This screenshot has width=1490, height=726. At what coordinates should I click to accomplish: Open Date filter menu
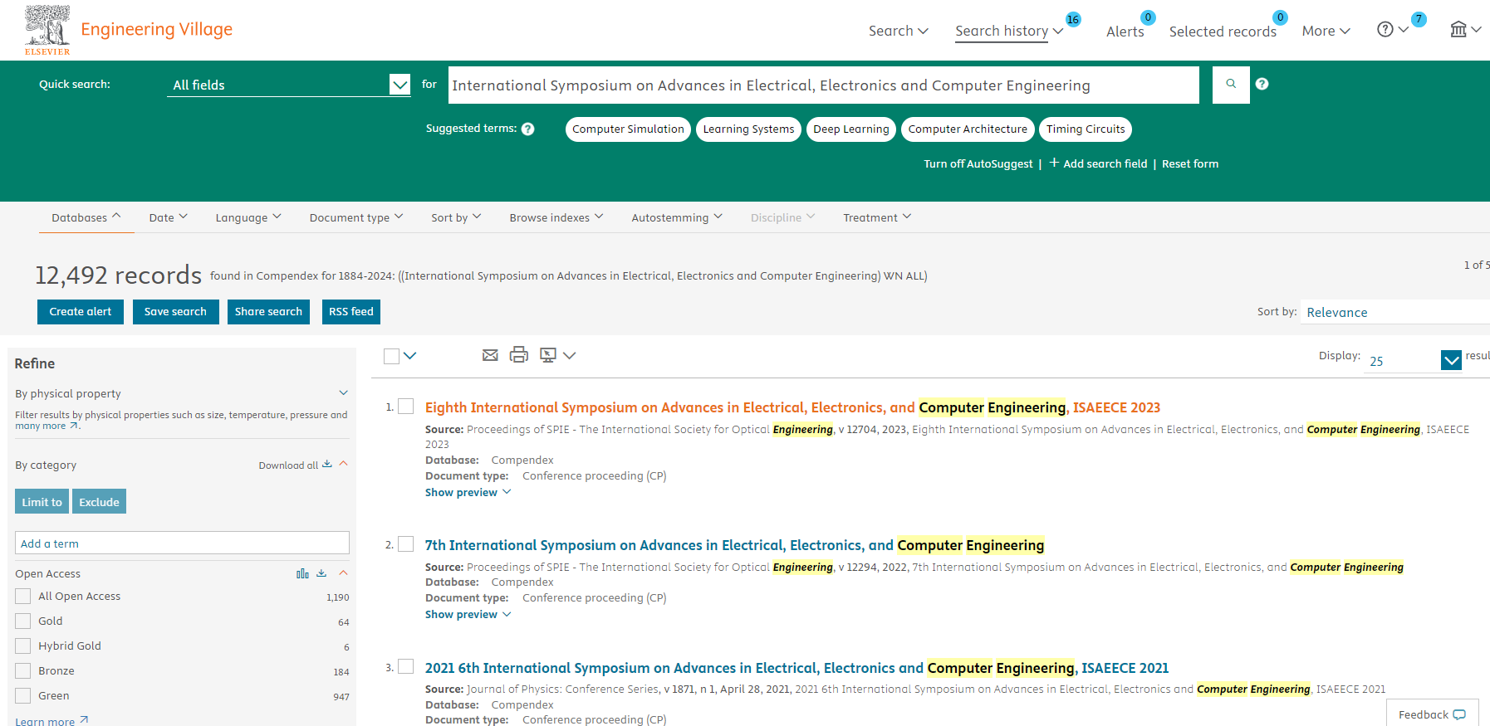click(169, 217)
